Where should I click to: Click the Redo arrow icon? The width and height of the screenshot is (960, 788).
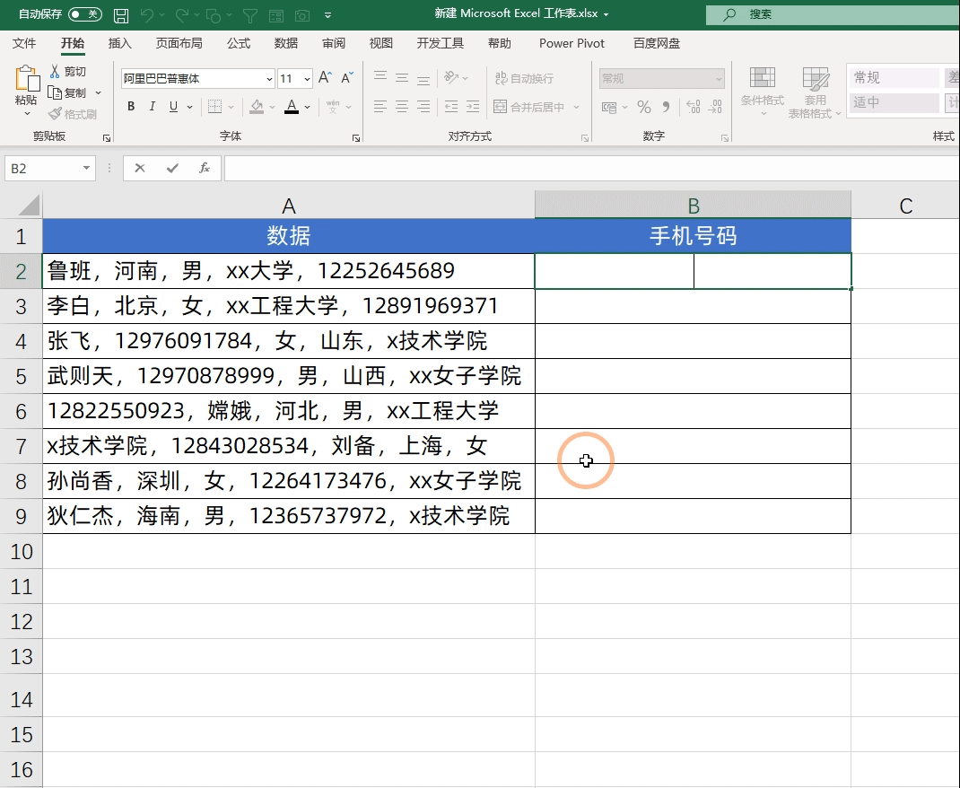click(x=181, y=15)
